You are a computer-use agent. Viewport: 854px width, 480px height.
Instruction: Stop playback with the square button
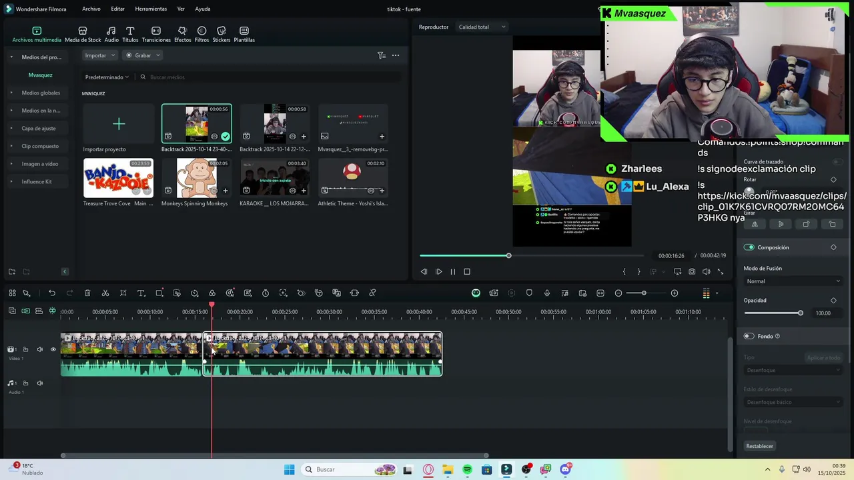(x=467, y=272)
